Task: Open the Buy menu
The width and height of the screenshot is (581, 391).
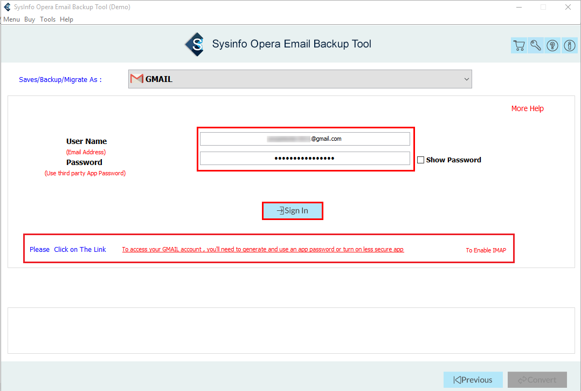Action: (x=30, y=19)
